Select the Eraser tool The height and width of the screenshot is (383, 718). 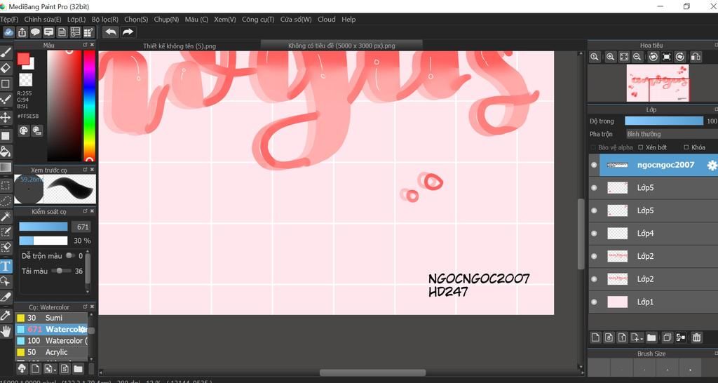click(x=6, y=69)
